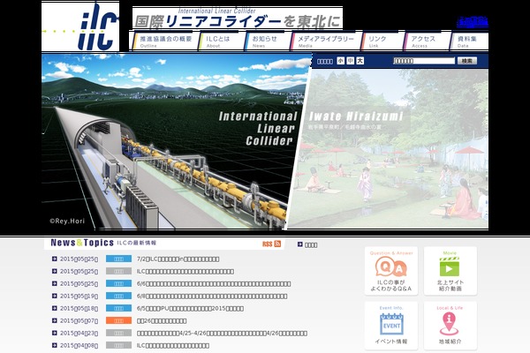Open the Event Info calendar icon
The image size is (530, 353).
[391, 326]
